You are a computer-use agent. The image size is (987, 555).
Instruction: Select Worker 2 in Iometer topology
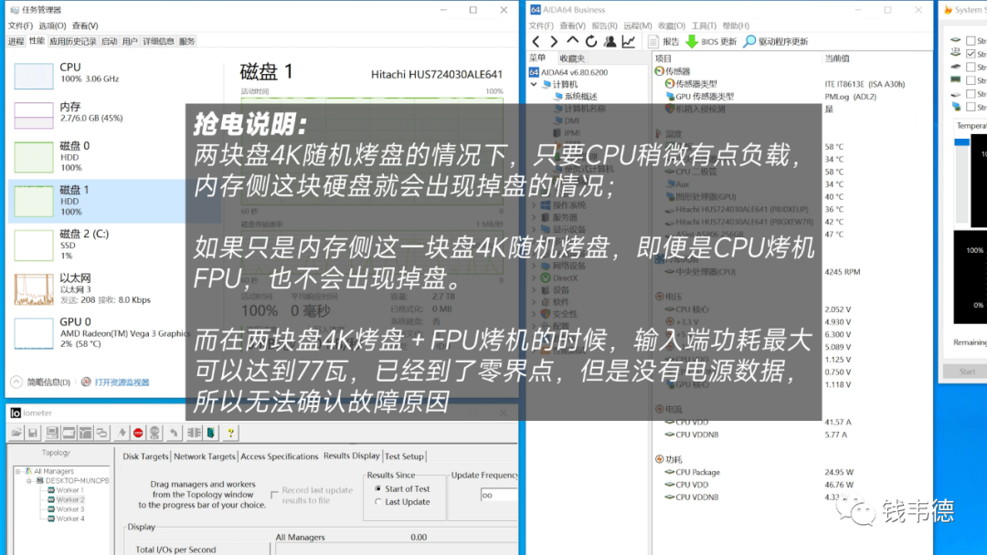pyautogui.click(x=66, y=499)
